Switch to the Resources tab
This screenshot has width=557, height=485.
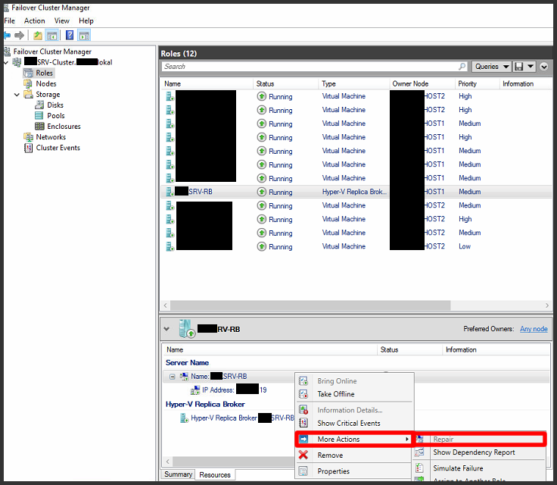(215, 474)
